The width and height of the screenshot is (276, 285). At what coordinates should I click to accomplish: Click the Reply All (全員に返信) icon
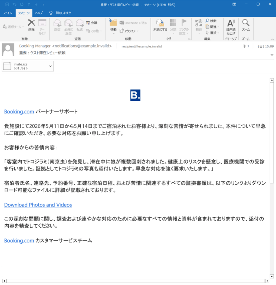[x=68, y=23]
